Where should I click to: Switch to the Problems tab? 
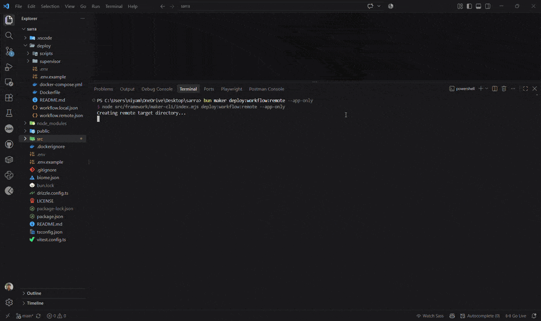(x=103, y=89)
